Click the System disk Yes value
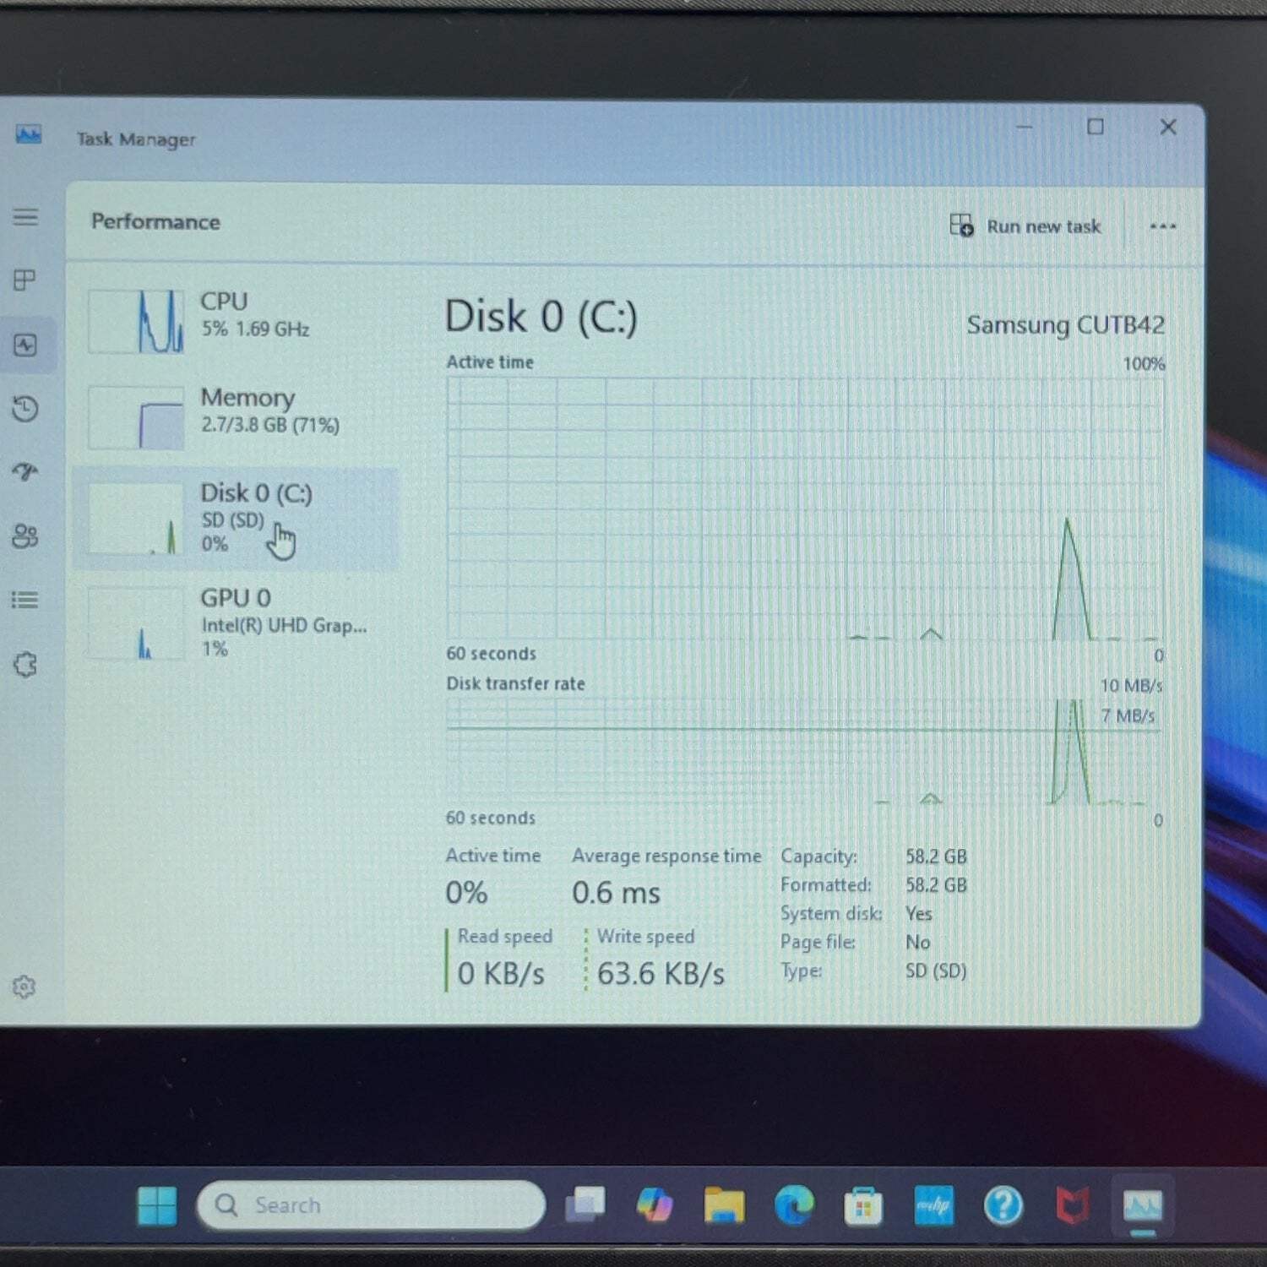 click(919, 914)
